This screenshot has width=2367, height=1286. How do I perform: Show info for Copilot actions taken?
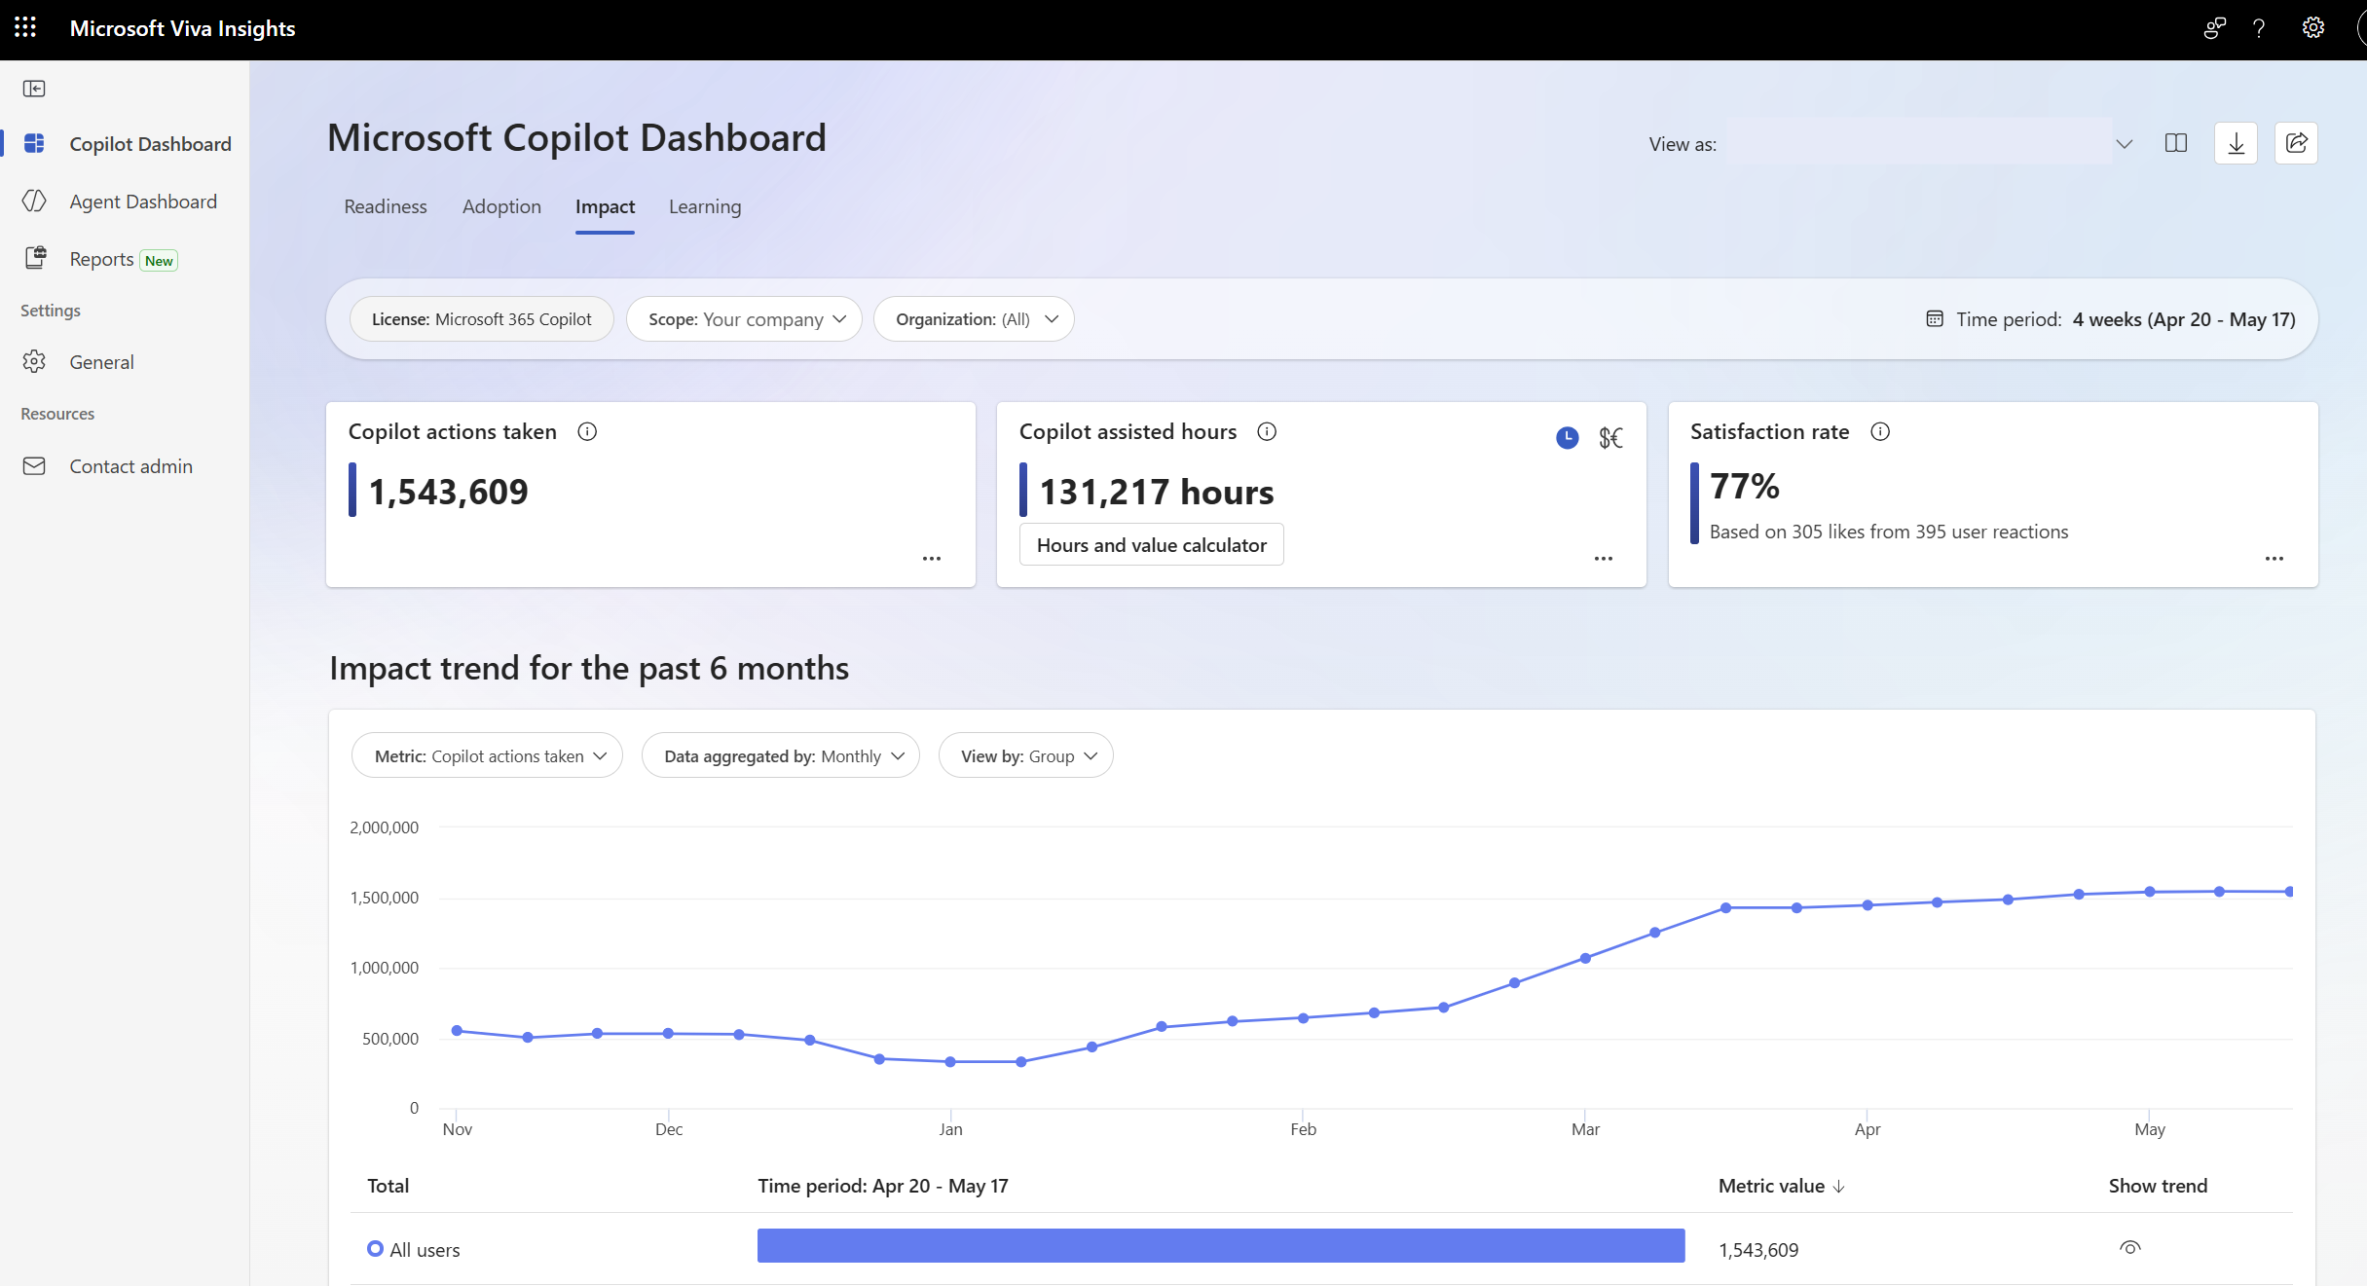pos(587,431)
